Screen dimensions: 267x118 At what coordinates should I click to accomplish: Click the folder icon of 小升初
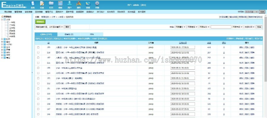(x=4, y=44)
